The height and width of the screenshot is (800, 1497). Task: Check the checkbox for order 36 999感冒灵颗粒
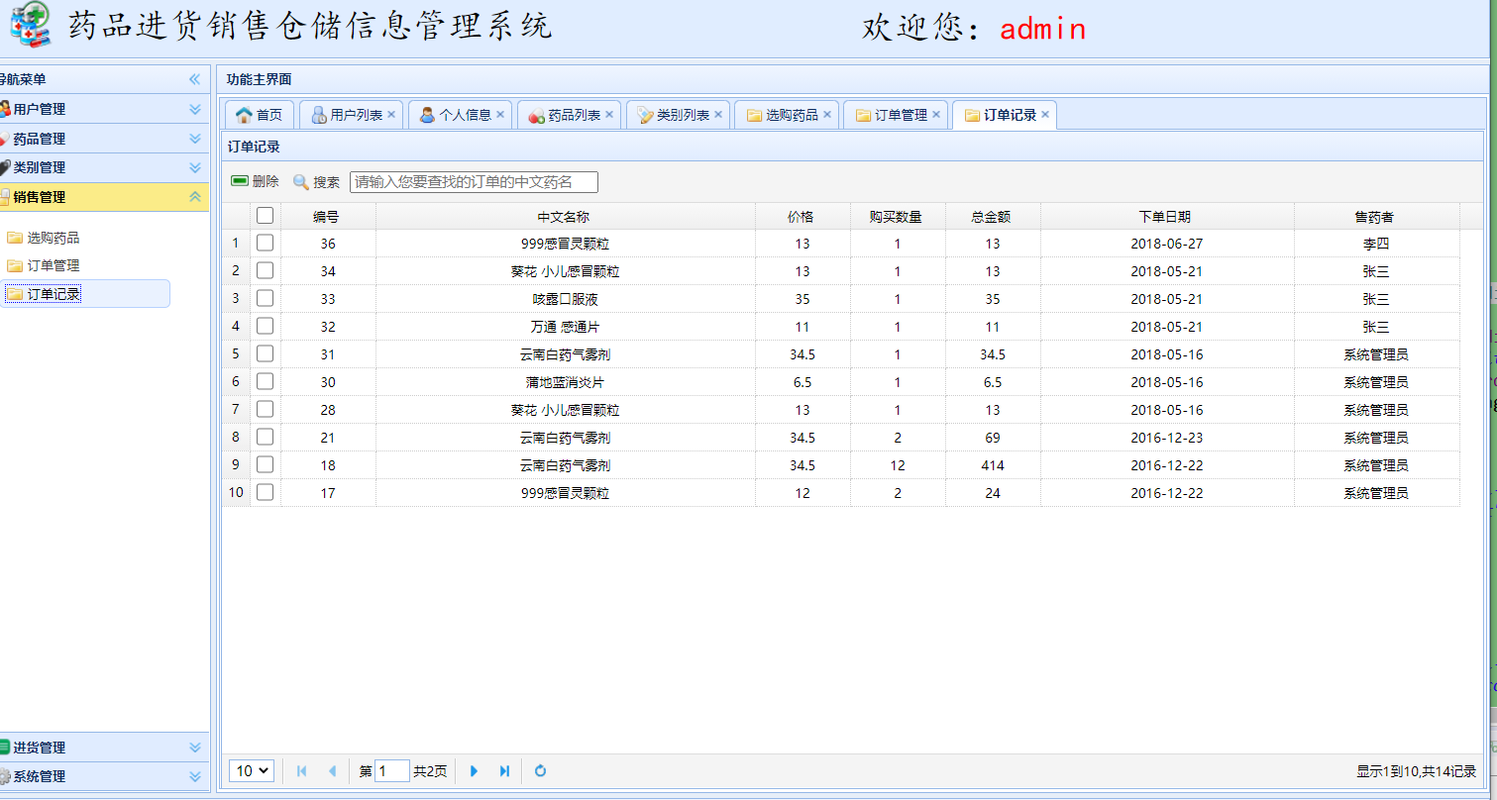coord(265,243)
